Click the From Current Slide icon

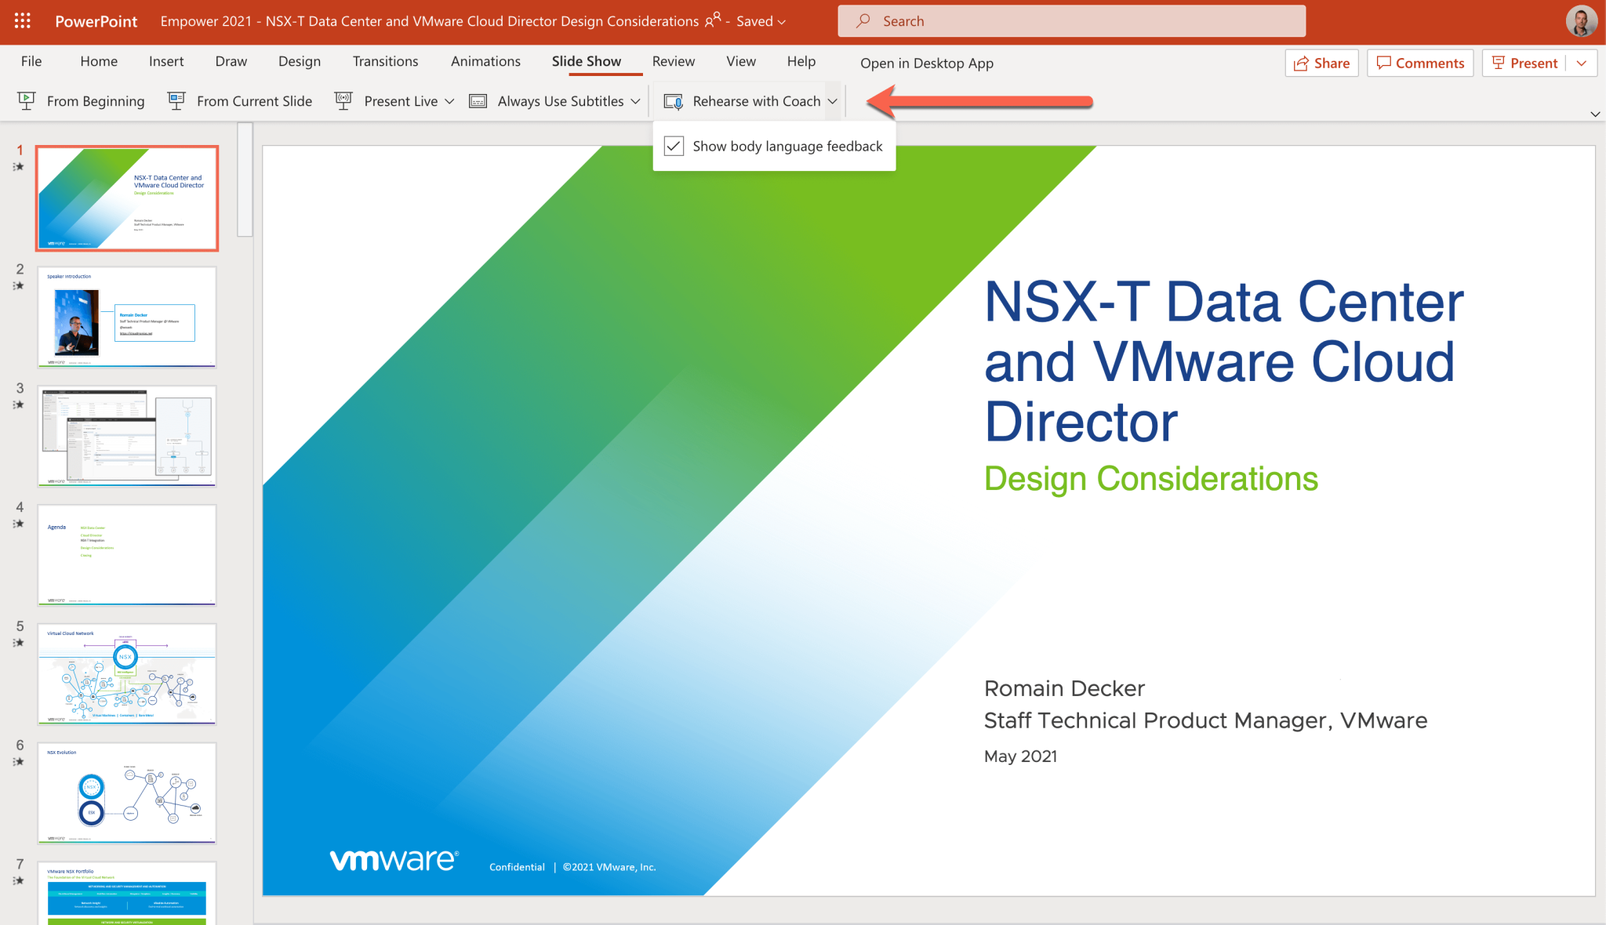176,101
